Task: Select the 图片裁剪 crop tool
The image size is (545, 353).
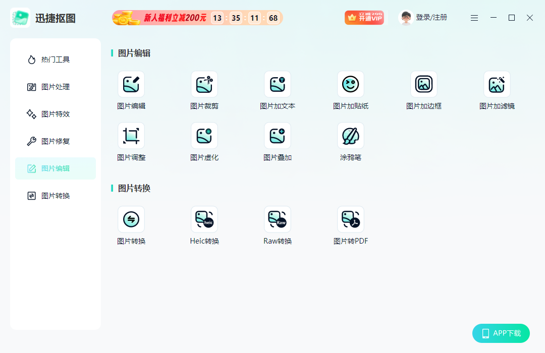Action: click(204, 90)
